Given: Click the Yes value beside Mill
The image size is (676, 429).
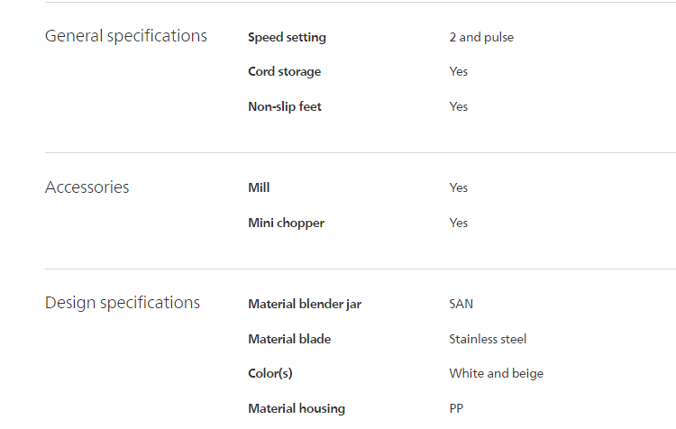Looking at the screenshot, I should (x=458, y=187).
